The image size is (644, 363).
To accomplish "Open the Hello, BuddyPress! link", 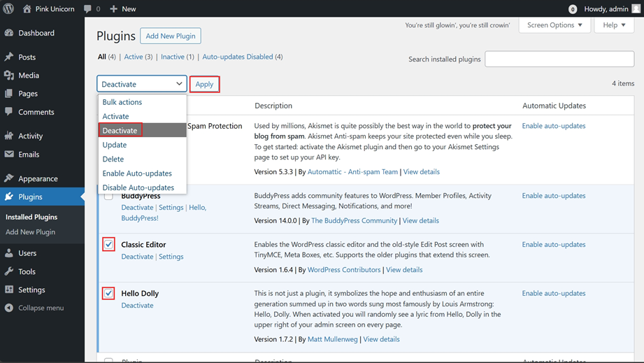I will (x=164, y=213).
